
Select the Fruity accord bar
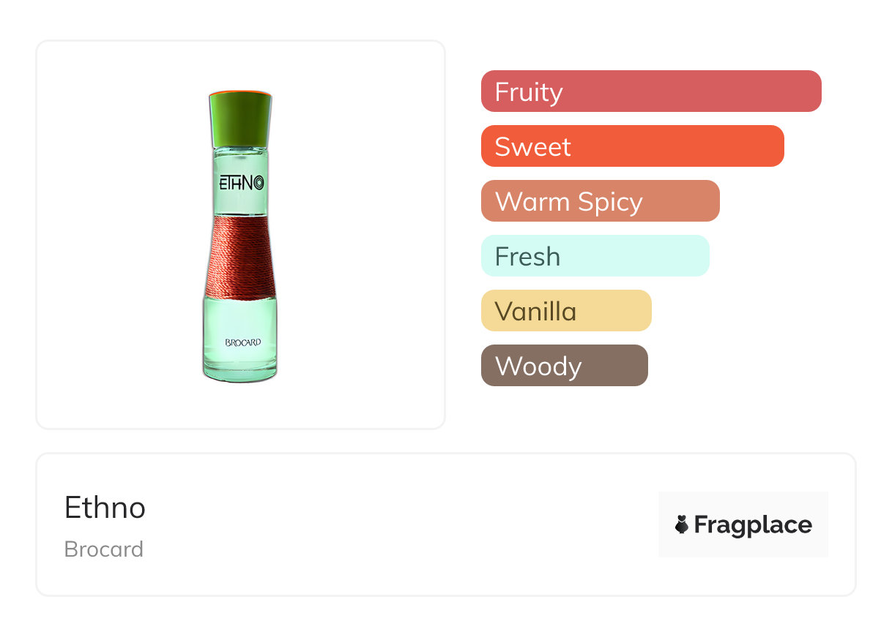point(650,91)
